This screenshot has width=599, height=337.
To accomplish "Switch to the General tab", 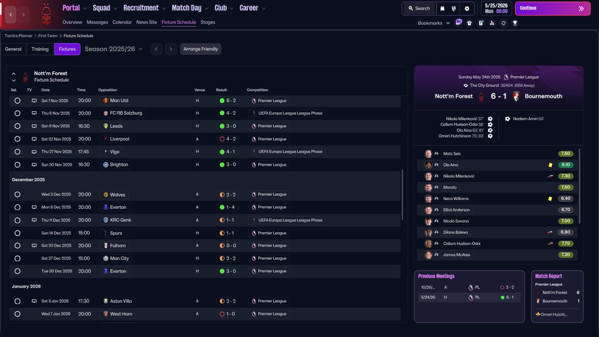I will coord(13,49).
